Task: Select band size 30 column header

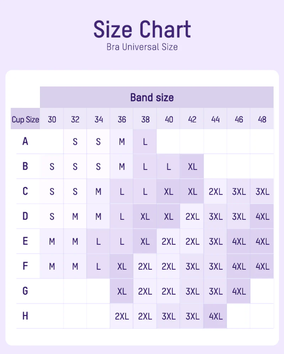Action: 52,120
